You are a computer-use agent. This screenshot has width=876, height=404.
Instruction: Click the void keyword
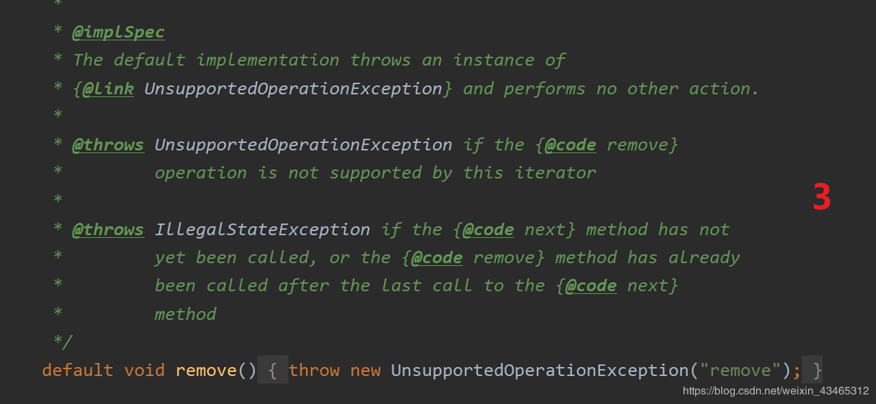[145, 371]
